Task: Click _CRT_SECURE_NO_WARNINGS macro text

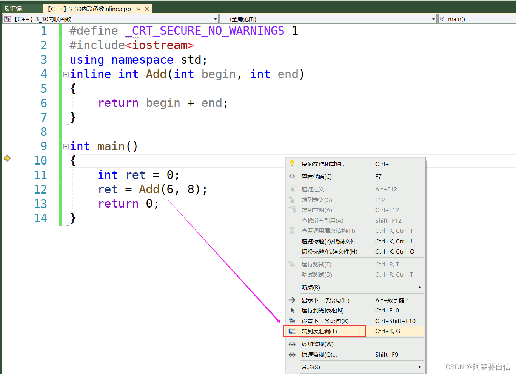Action: pyautogui.click(x=205, y=31)
